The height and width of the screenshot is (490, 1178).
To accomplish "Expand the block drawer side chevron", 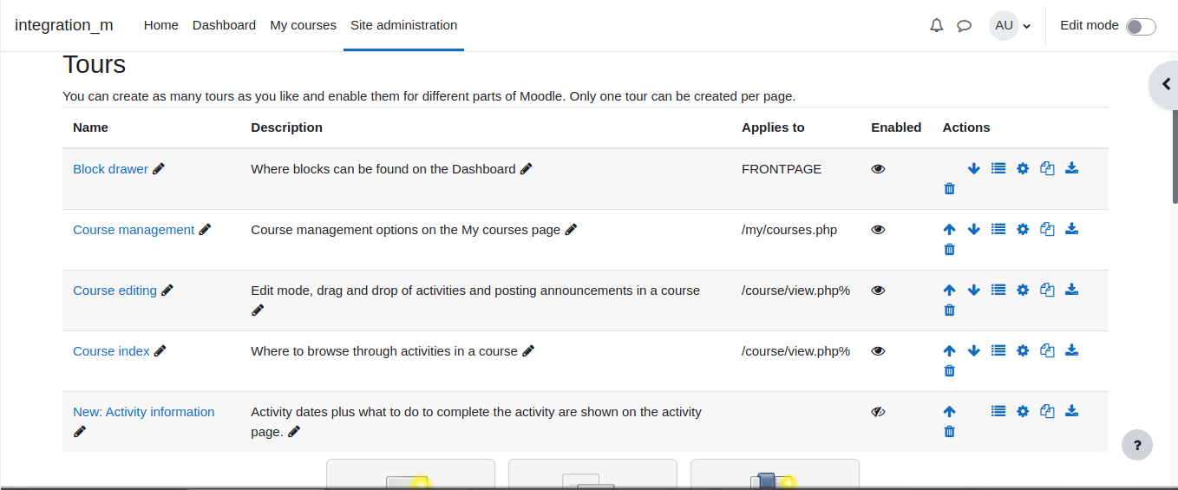I will (1165, 84).
